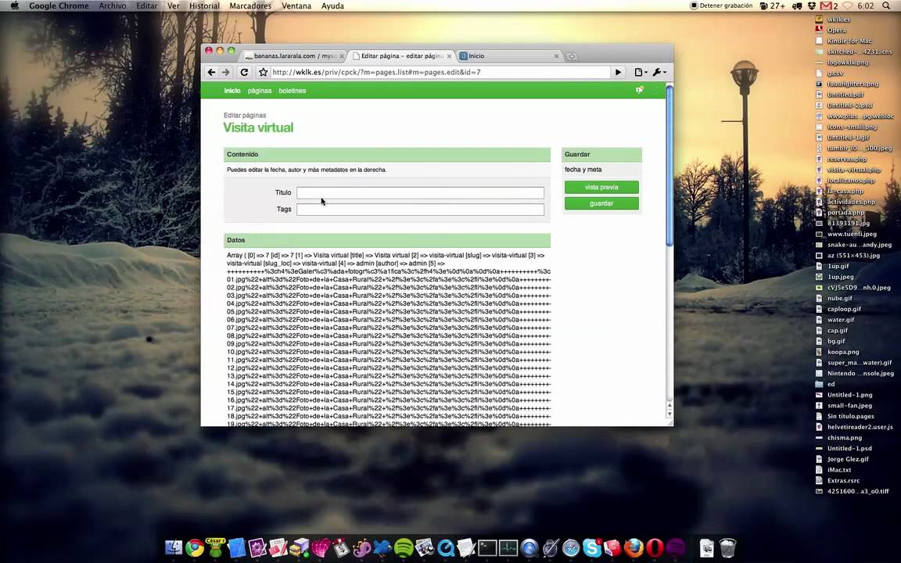Click the page's vertical scrollbar thumb
This screenshot has height=563, width=901.
pyautogui.click(x=669, y=164)
